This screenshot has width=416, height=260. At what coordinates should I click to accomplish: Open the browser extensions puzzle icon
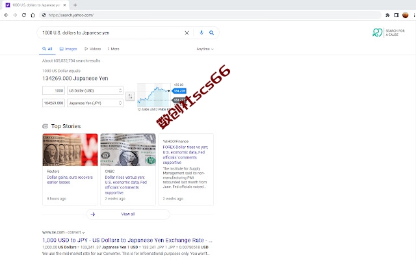coord(387,15)
